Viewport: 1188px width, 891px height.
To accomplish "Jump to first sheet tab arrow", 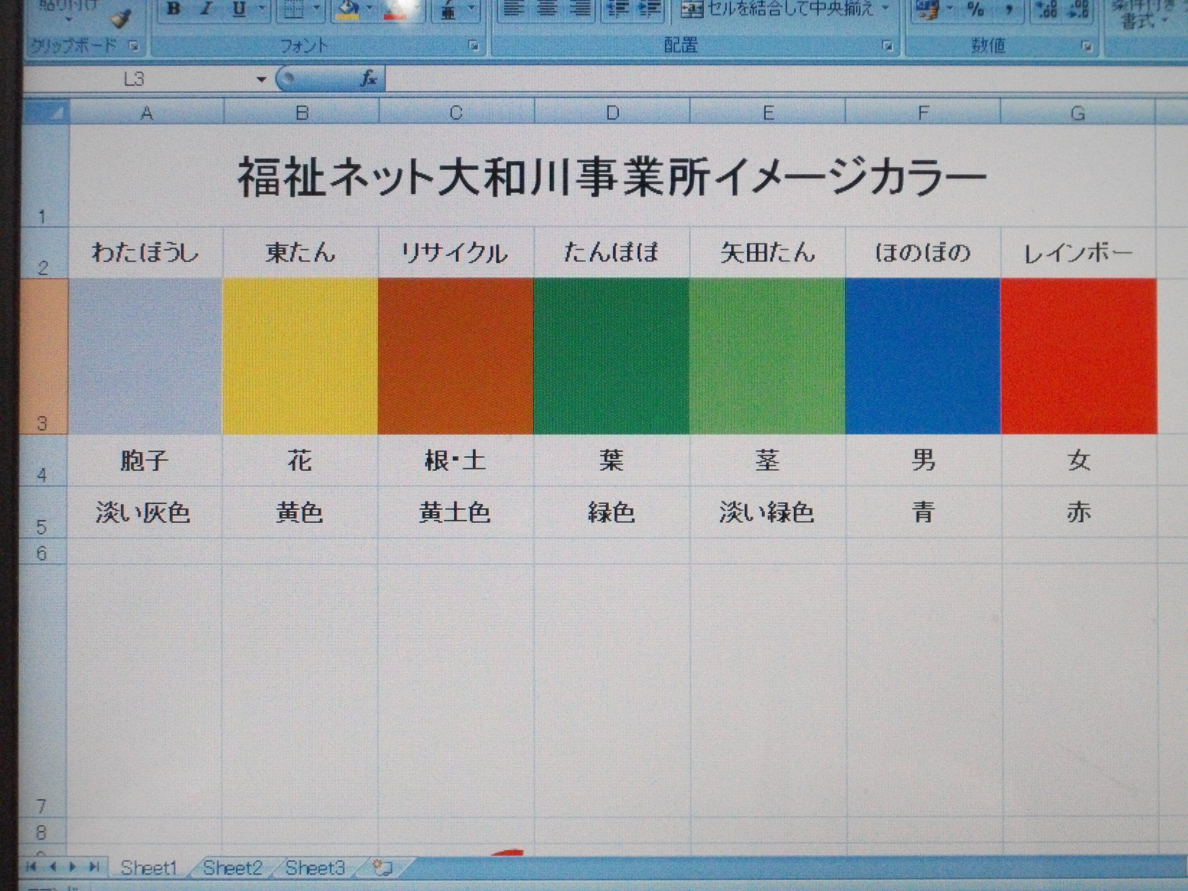I will tap(31, 867).
